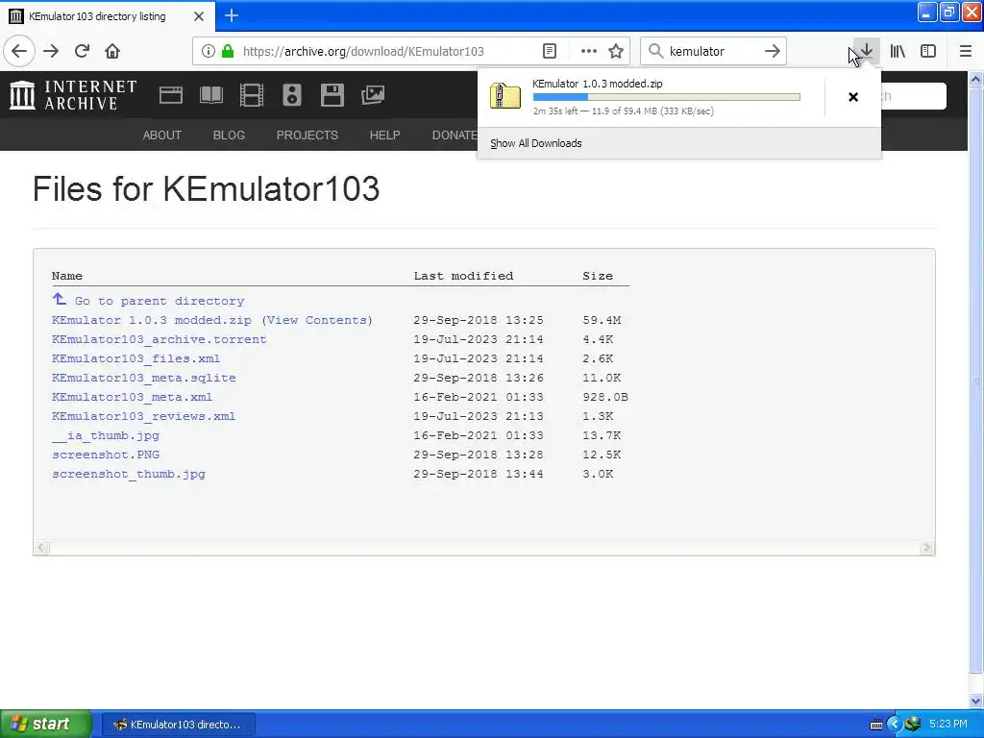Click the keyboard tray icon

pyautogui.click(x=876, y=725)
